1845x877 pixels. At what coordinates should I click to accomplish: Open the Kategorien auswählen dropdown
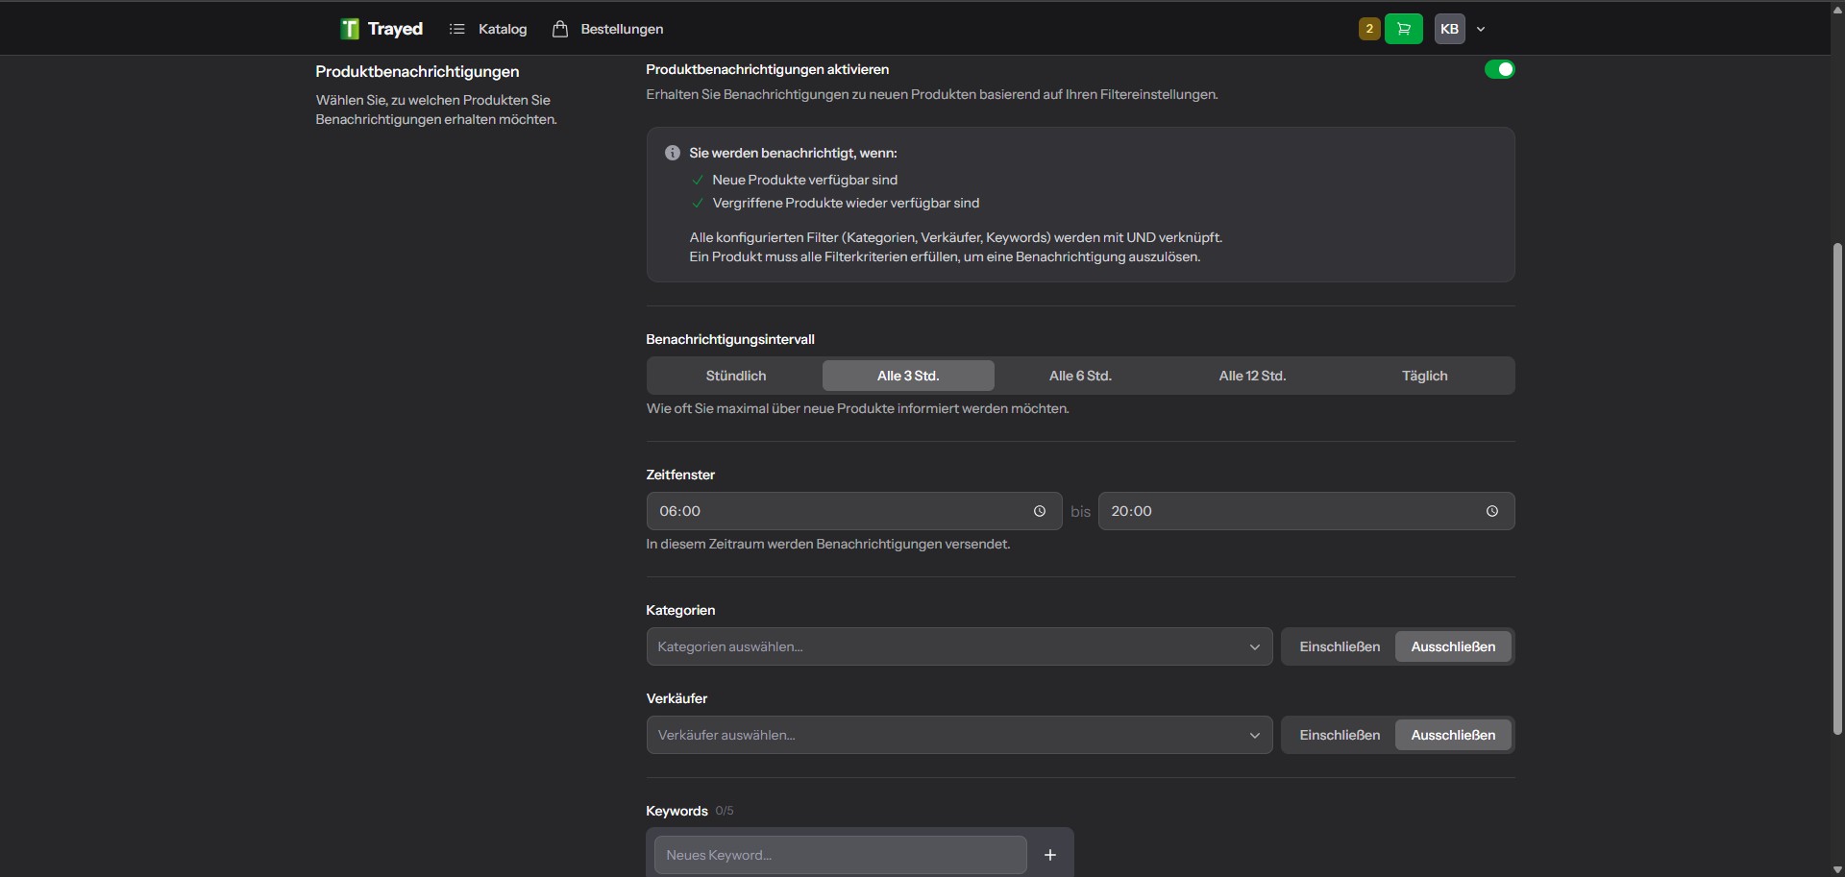click(959, 646)
